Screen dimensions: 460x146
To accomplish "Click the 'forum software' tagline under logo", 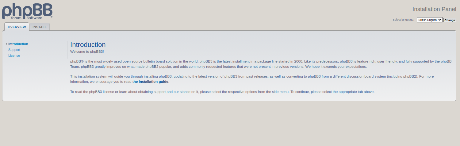I will click(27, 18).
